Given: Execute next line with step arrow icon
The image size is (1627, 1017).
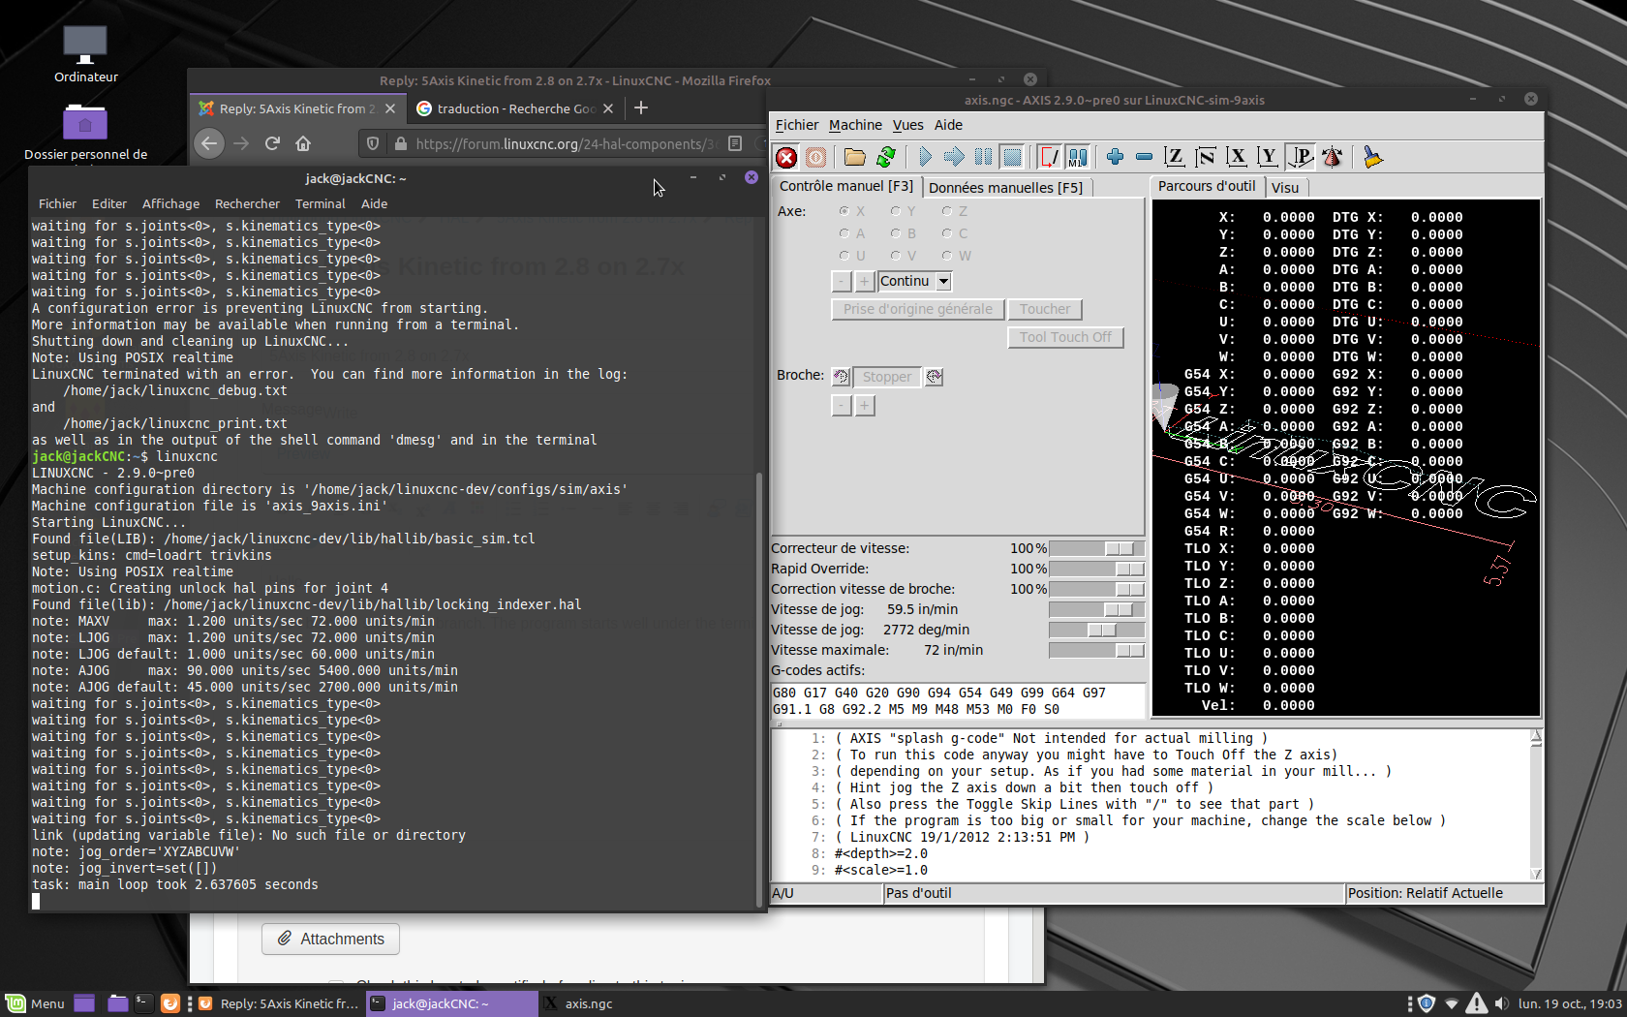Looking at the screenshot, I should pyautogui.click(x=954, y=157).
